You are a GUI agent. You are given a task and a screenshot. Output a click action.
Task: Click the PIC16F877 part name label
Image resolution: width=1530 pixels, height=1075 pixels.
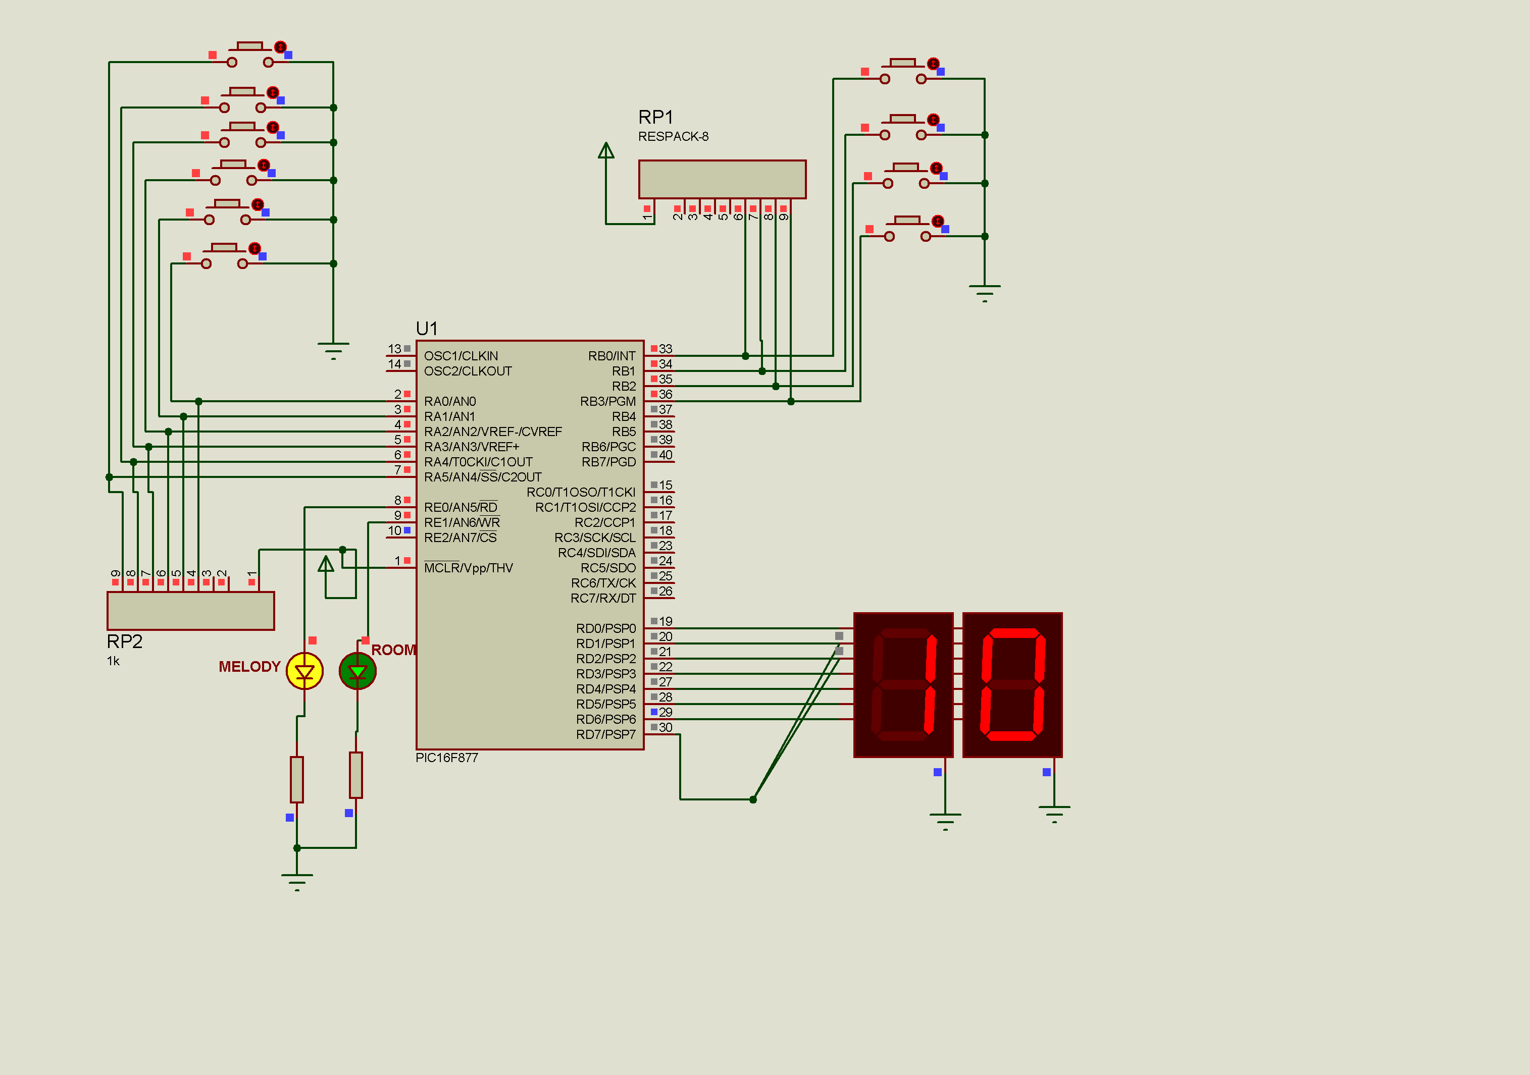pos(446,758)
